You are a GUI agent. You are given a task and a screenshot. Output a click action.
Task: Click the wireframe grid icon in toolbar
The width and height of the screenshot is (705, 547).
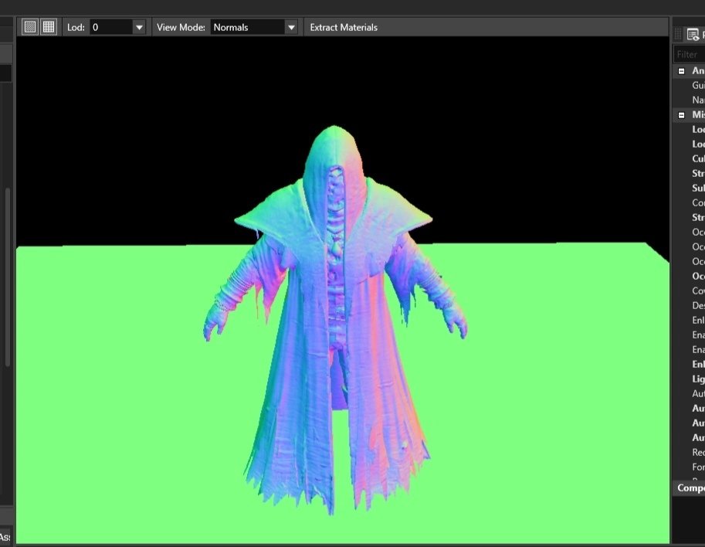pyautogui.click(x=49, y=27)
